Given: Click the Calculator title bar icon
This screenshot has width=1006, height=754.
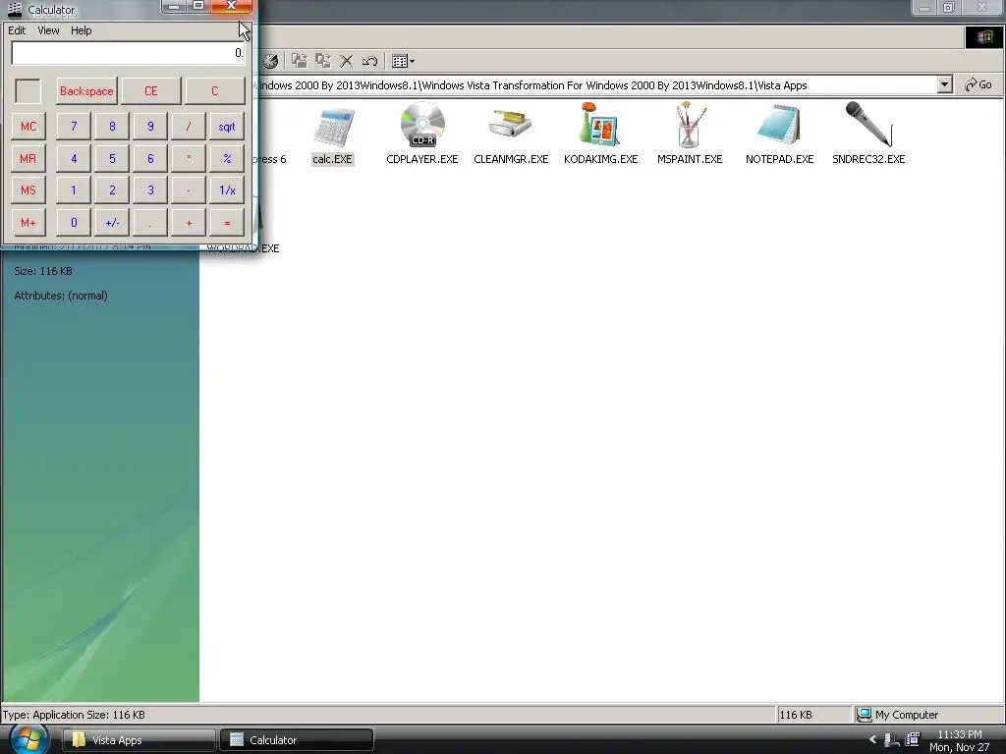Looking at the screenshot, I should pyautogui.click(x=15, y=9).
